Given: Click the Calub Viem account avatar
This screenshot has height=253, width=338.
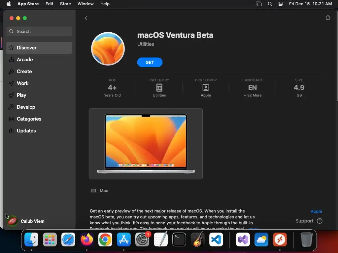Looking at the screenshot, I should [x=12, y=221].
